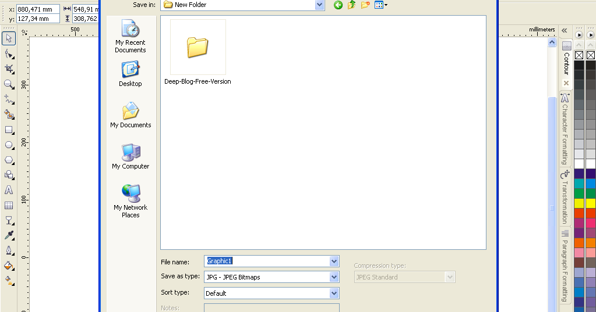Viewport: 596px width, 312px height.
Task: Click the object width field 548,91
Action: click(86, 9)
